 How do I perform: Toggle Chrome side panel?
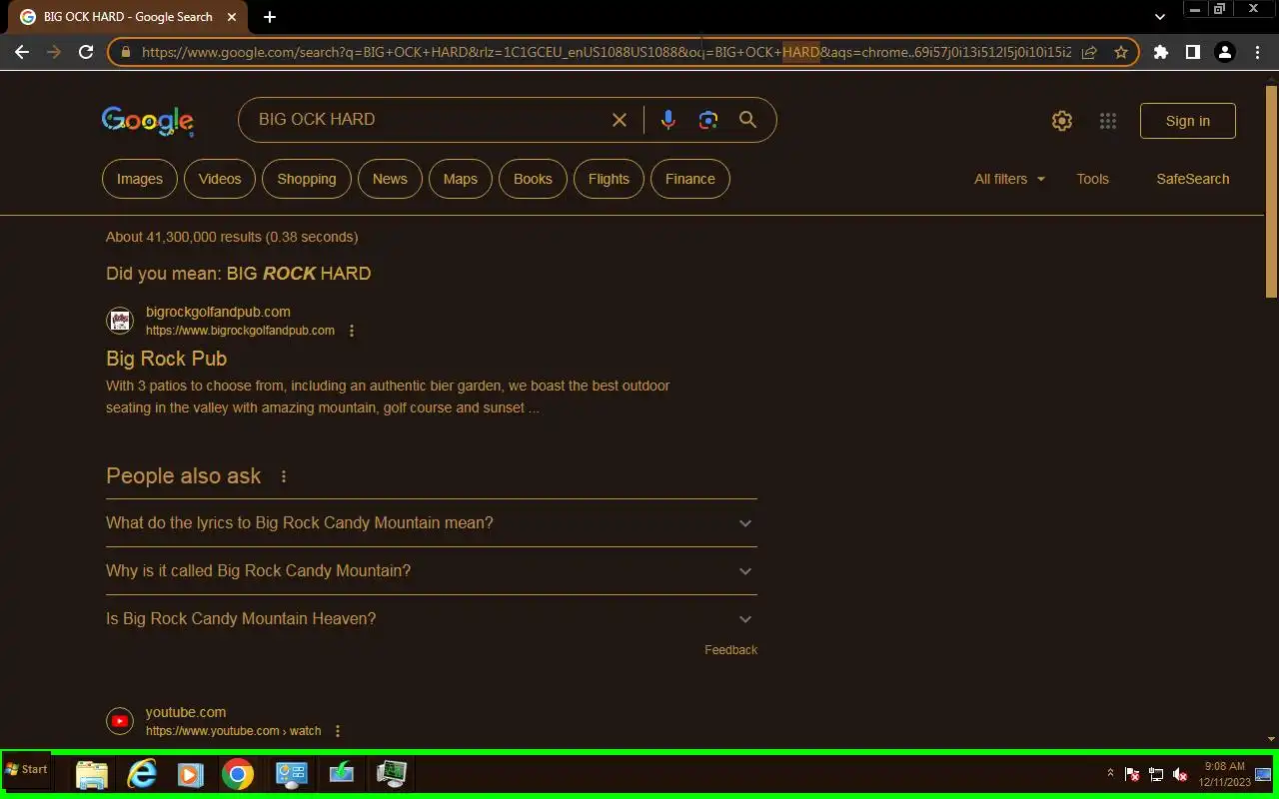(x=1193, y=52)
